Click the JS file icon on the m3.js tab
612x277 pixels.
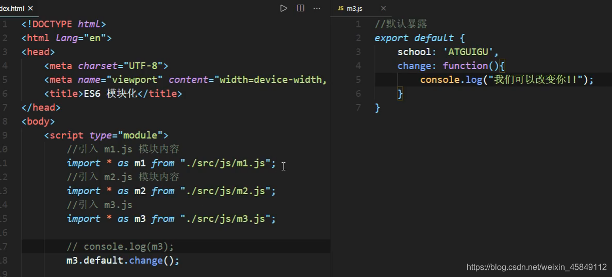341,9
